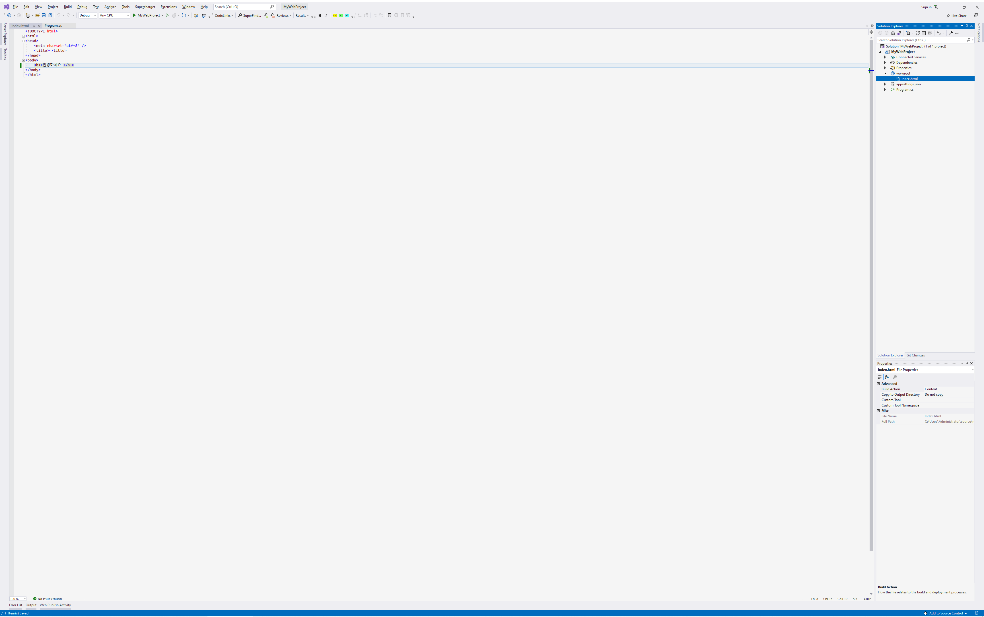984x617 pixels.
Task: Click the Search Solution Explorer field
Action: pyautogui.click(x=920, y=40)
